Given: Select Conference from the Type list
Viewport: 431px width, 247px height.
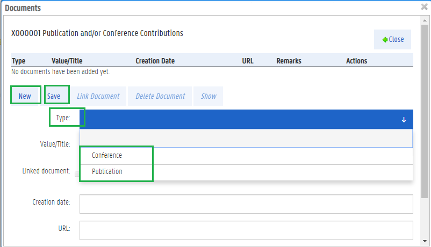Looking at the screenshot, I should pos(107,156).
